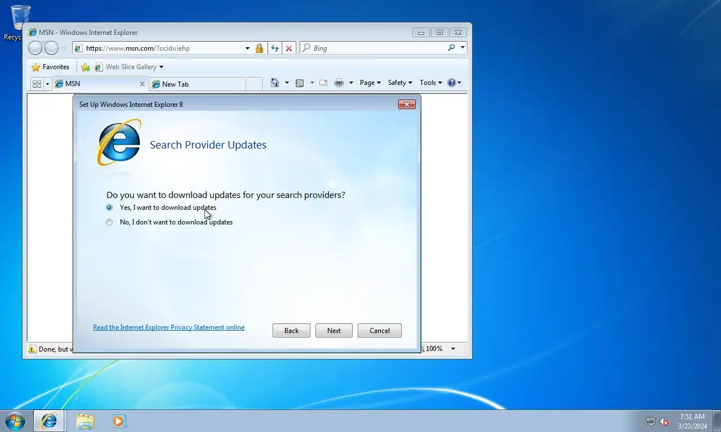This screenshot has height=432, width=721.
Task: Click Internet Explorer taskbar icon
Action: coord(49,421)
